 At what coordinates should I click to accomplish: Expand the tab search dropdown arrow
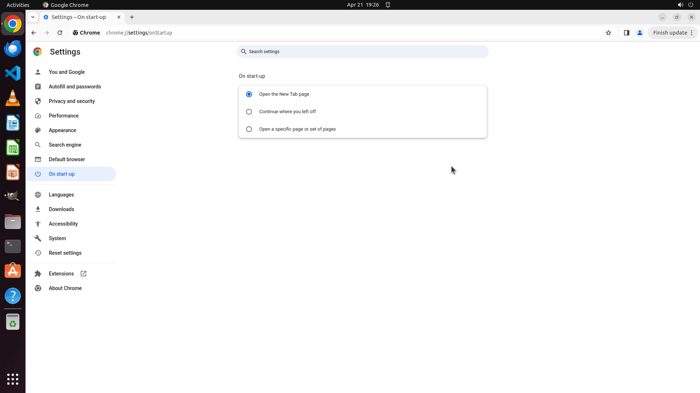33,17
